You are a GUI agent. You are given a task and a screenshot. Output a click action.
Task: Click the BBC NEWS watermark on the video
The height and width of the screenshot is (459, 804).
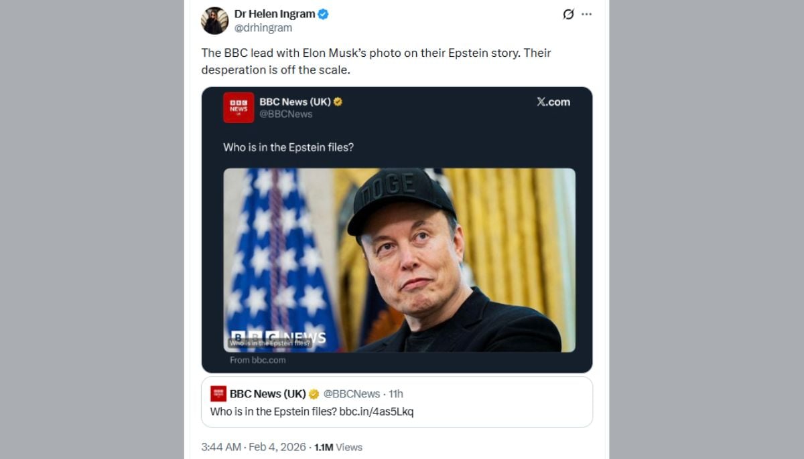(277, 334)
